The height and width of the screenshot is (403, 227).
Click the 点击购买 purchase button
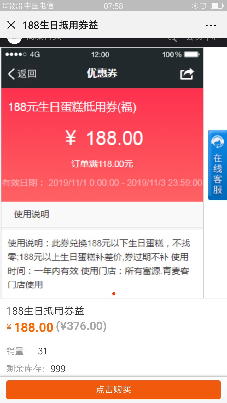pyautogui.click(x=113, y=389)
